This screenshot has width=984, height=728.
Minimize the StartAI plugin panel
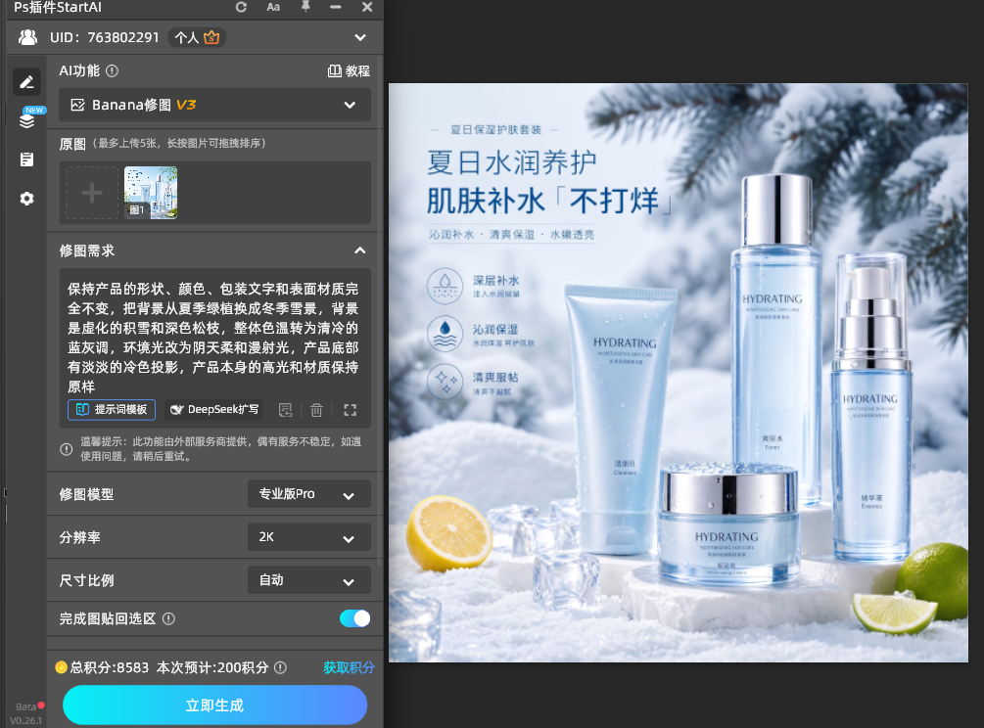[x=336, y=7]
